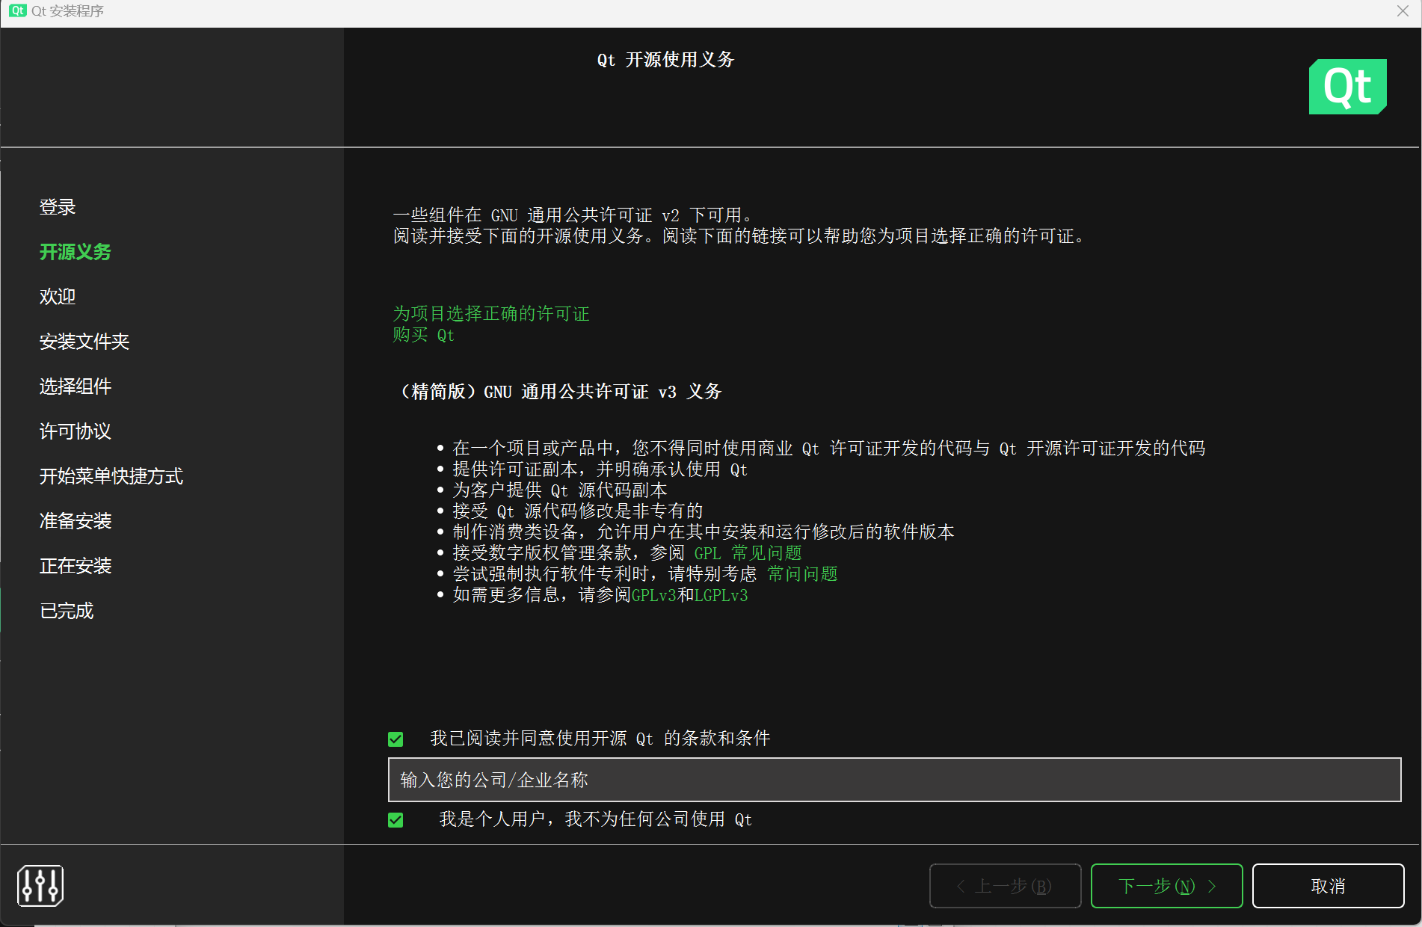Open the 常问问题 patent link

pos(802,574)
